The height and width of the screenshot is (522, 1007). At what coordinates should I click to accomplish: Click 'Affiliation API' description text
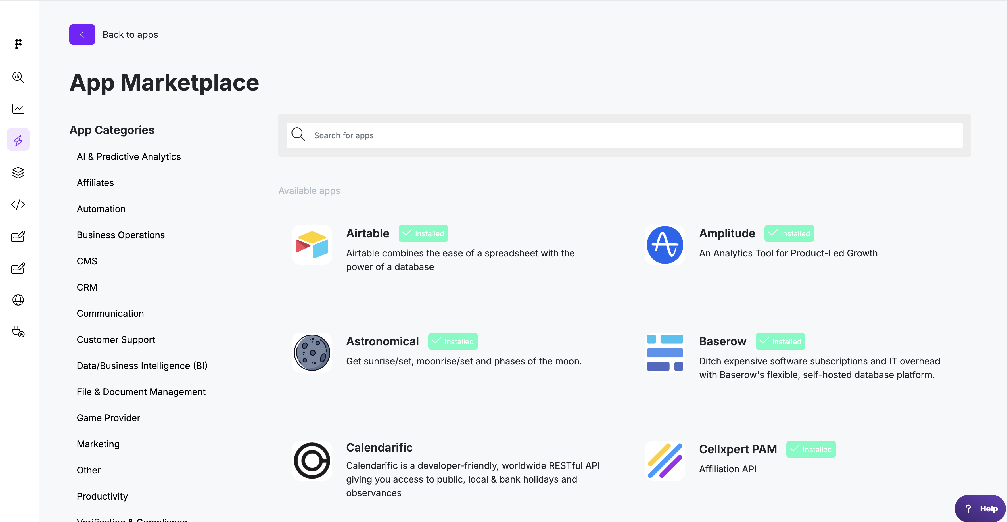pyautogui.click(x=728, y=469)
